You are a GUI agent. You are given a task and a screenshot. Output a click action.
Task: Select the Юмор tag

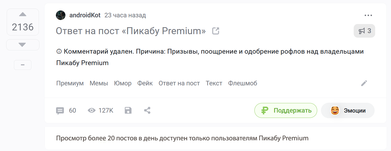click(x=123, y=83)
